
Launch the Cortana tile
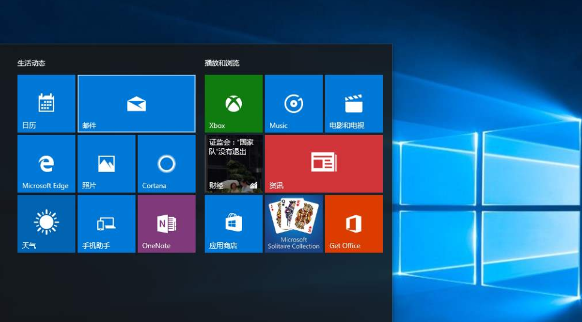(x=166, y=163)
